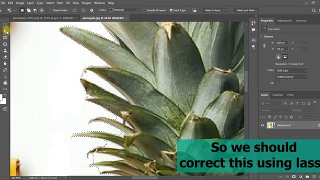
Task: Open the Paragraph panel icon
Action: (x=253, y=47)
